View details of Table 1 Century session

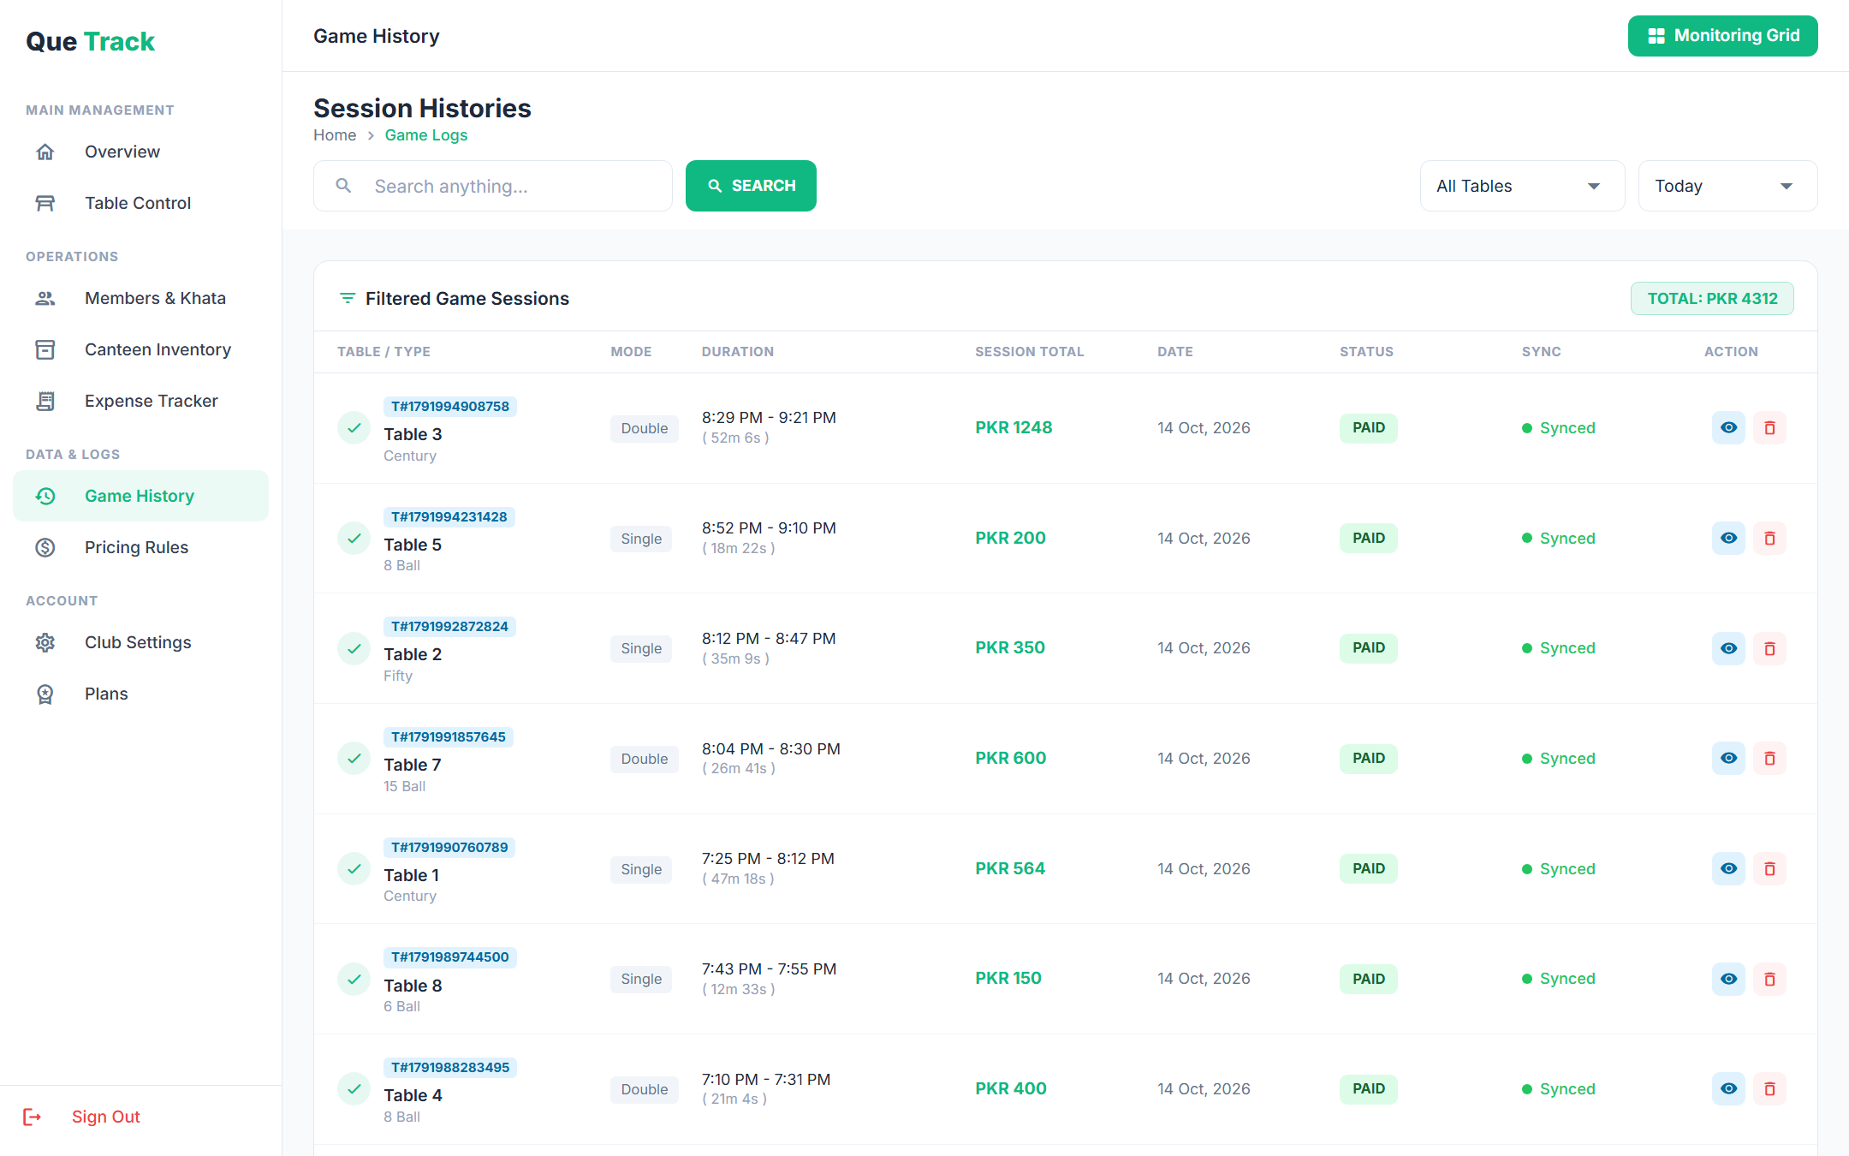(1728, 869)
